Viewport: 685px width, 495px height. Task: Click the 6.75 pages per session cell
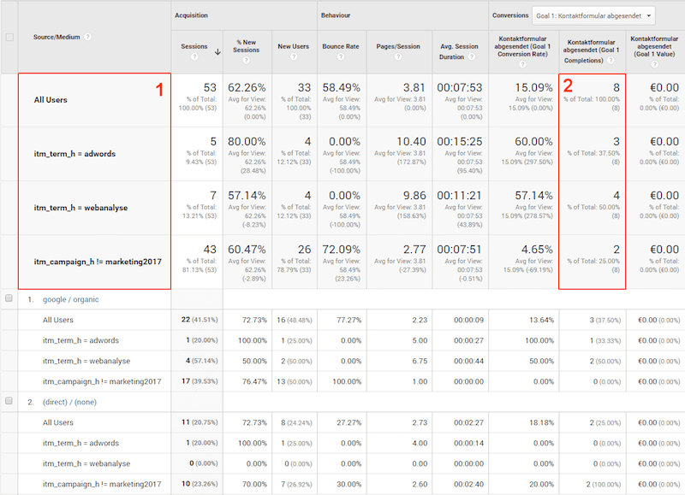[x=420, y=361]
